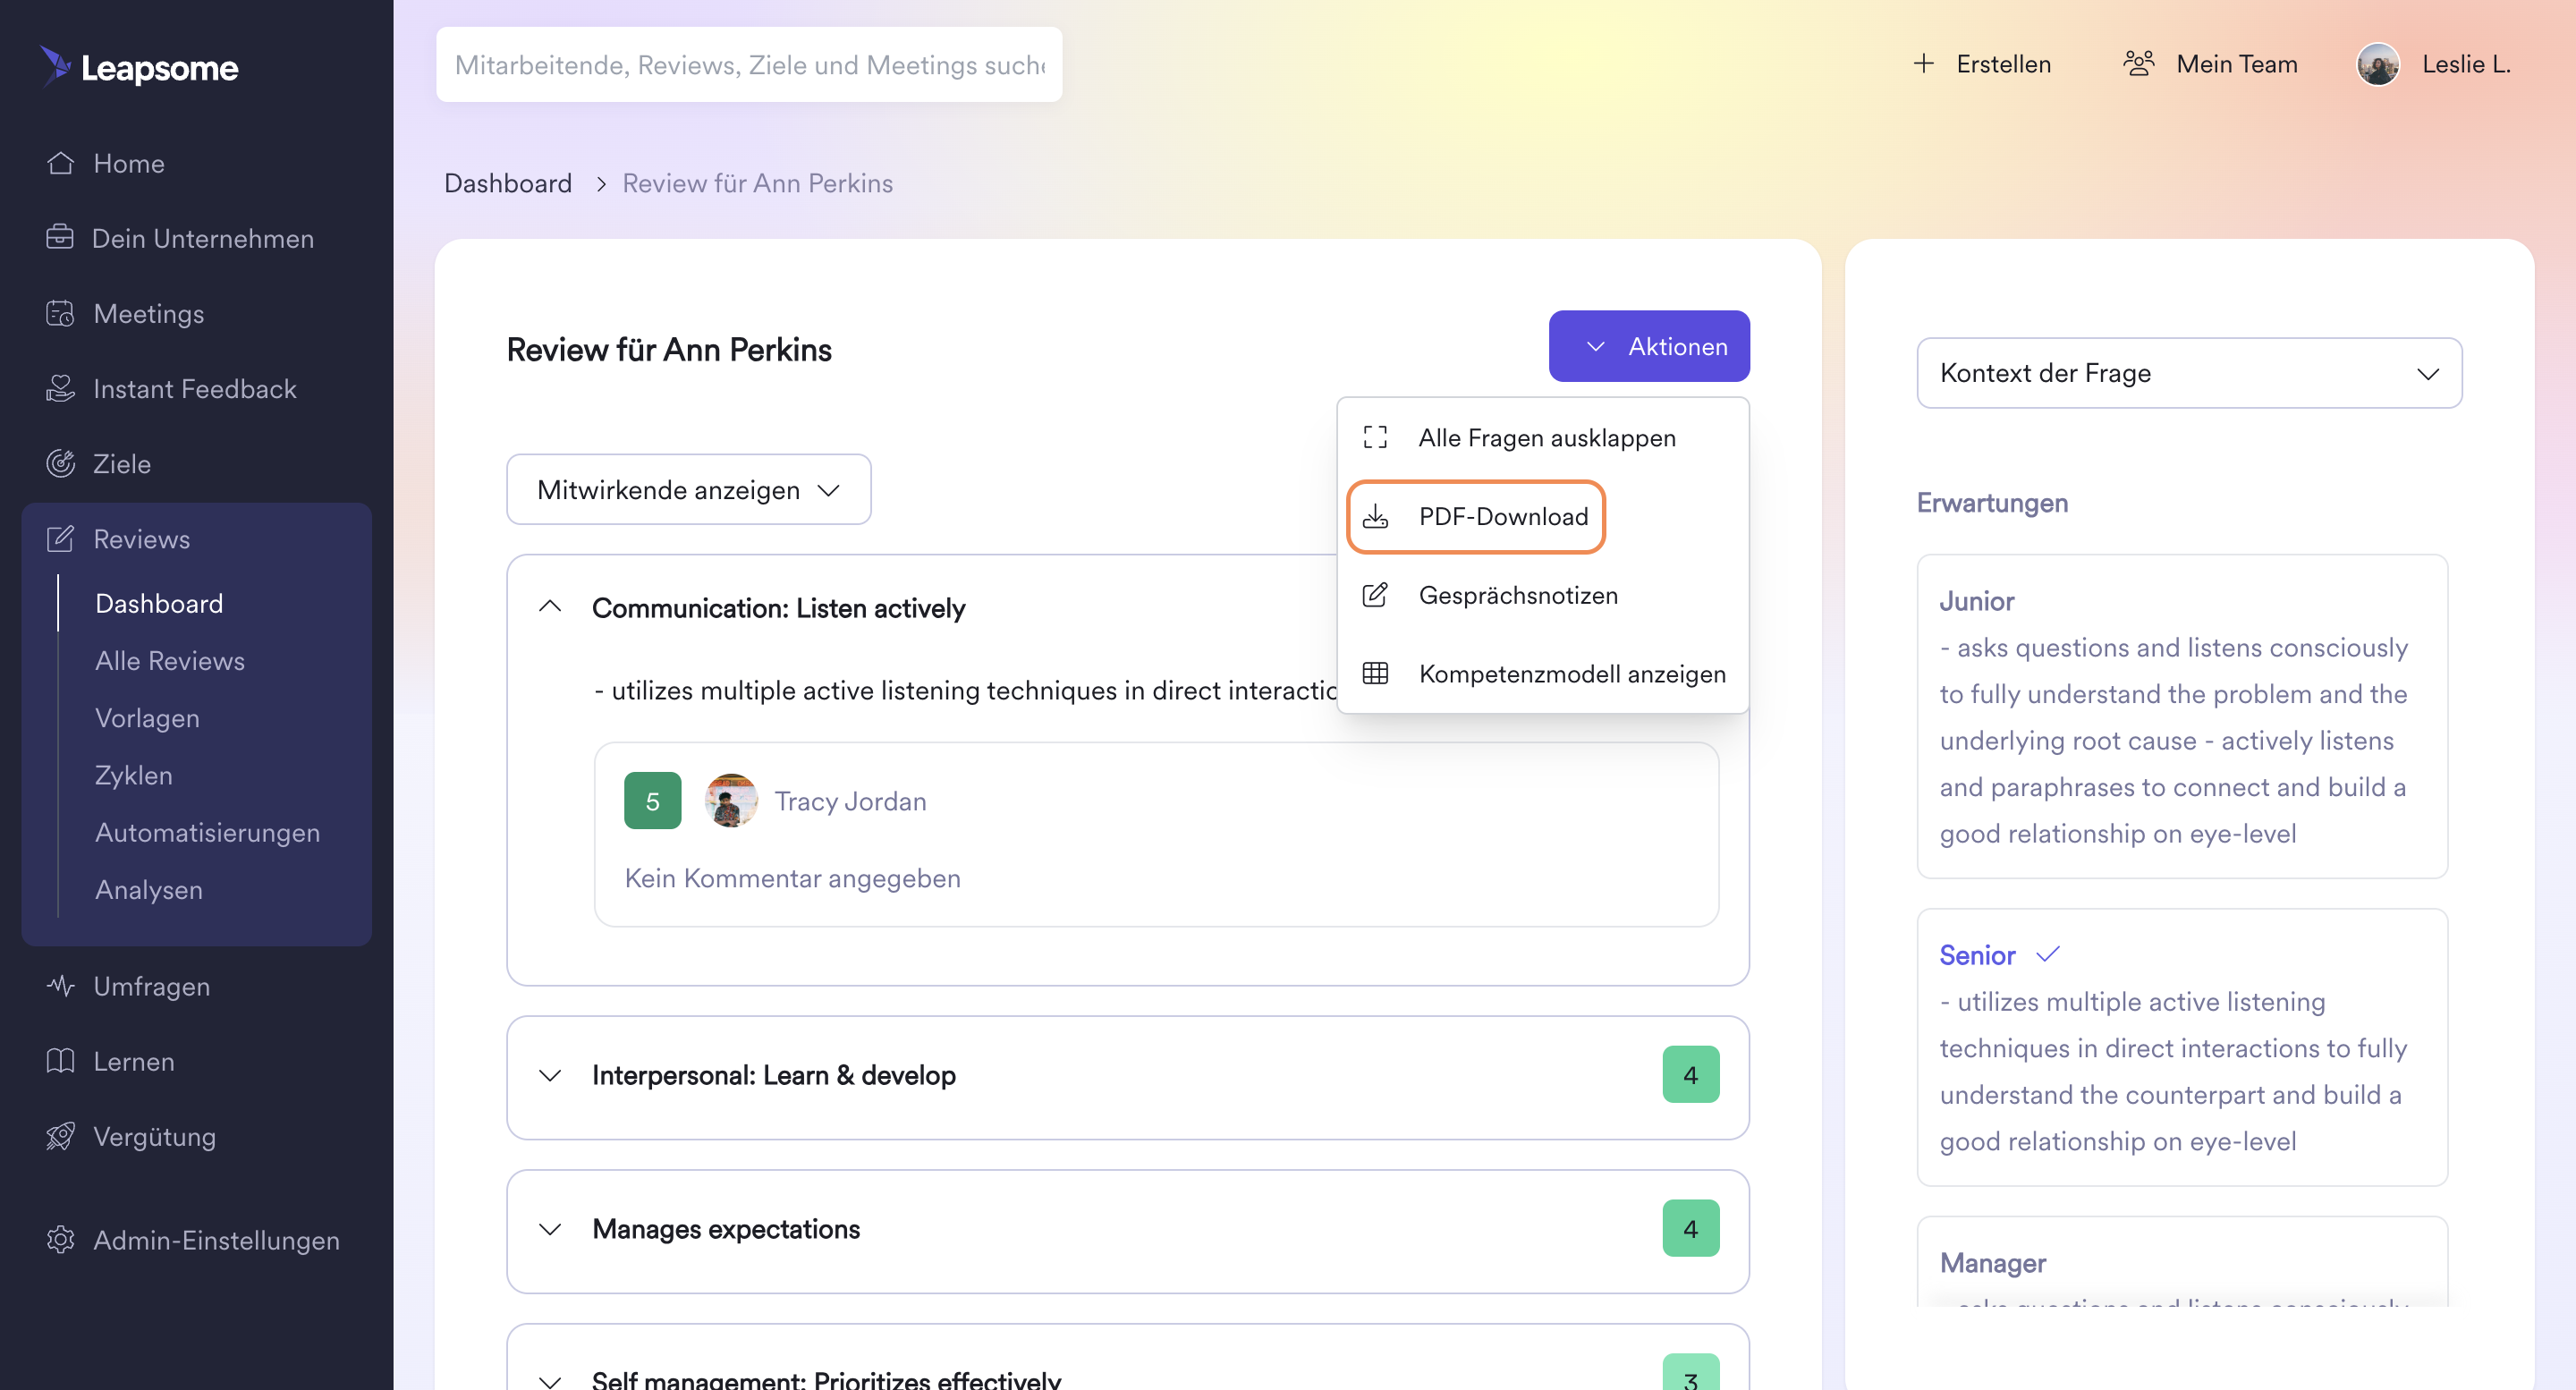The image size is (2576, 1390).
Task: Open Dashboard in Reviews submenu
Action: tap(159, 603)
